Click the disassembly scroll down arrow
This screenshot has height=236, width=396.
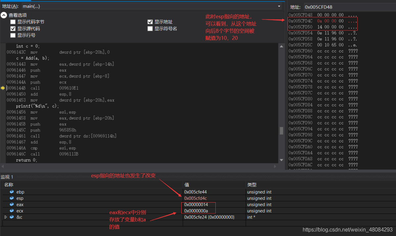tap(281, 160)
